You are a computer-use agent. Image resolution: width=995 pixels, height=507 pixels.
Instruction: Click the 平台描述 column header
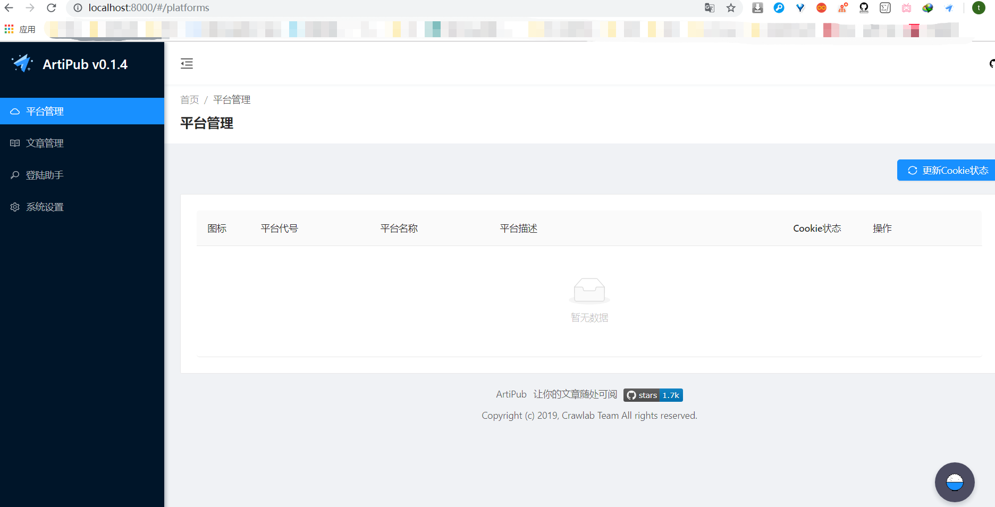[x=519, y=229]
